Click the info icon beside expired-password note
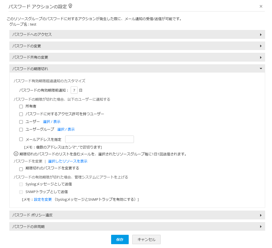The width and height of the screenshot is (272, 248). [16, 154]
